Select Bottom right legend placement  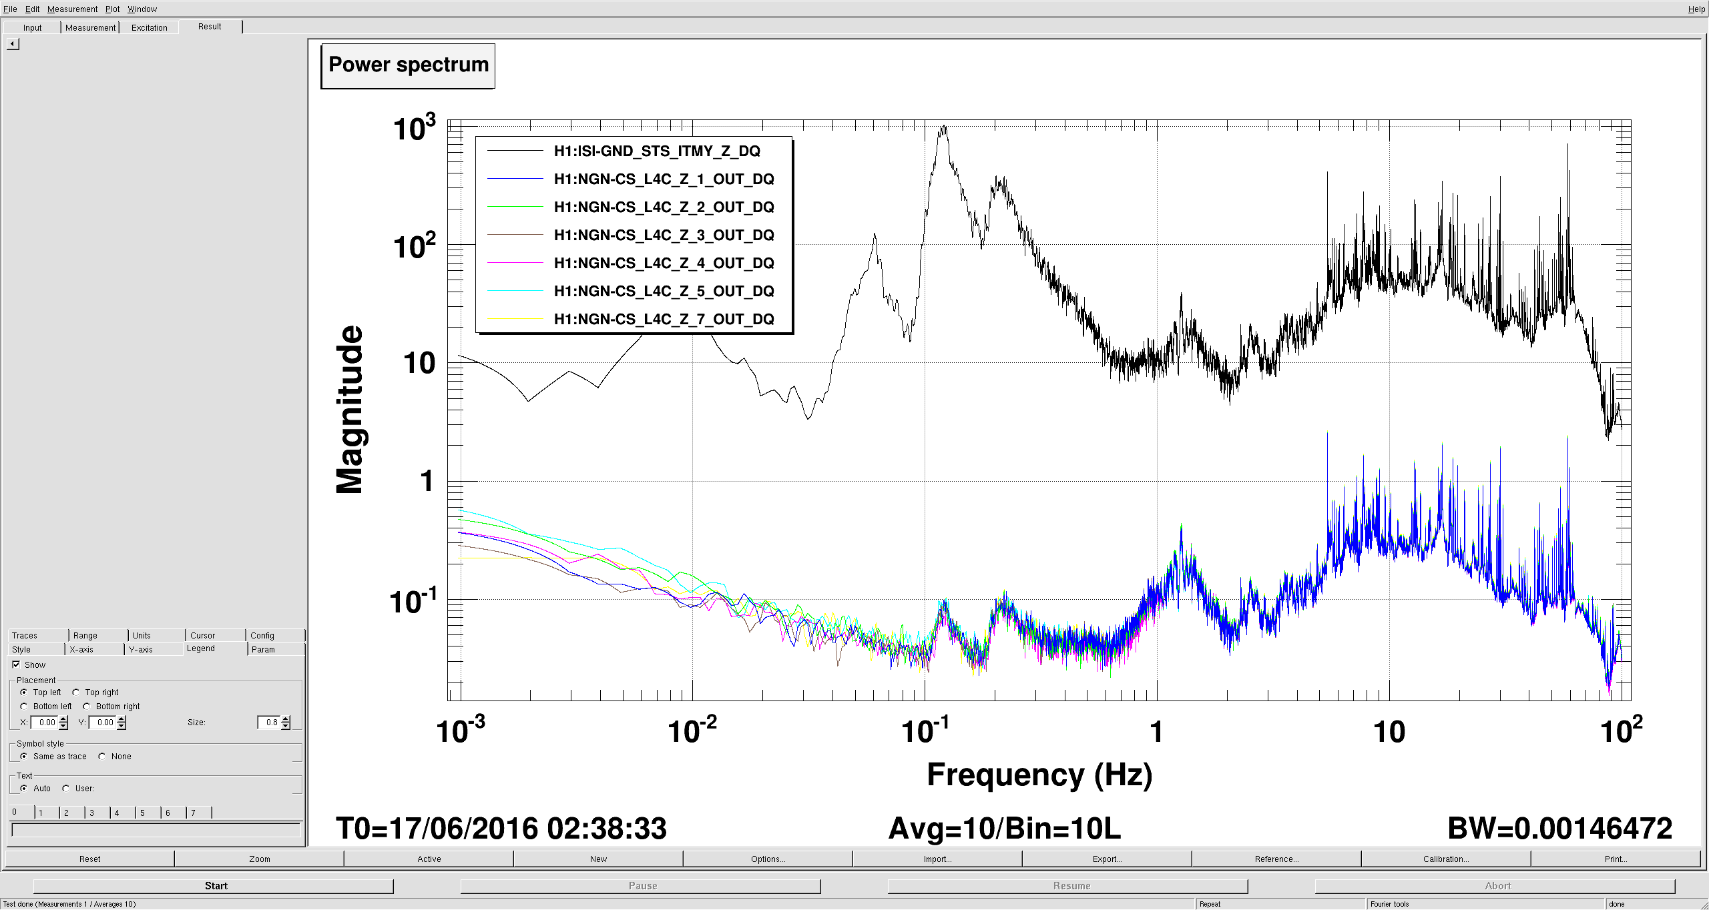tap(87, 707)
